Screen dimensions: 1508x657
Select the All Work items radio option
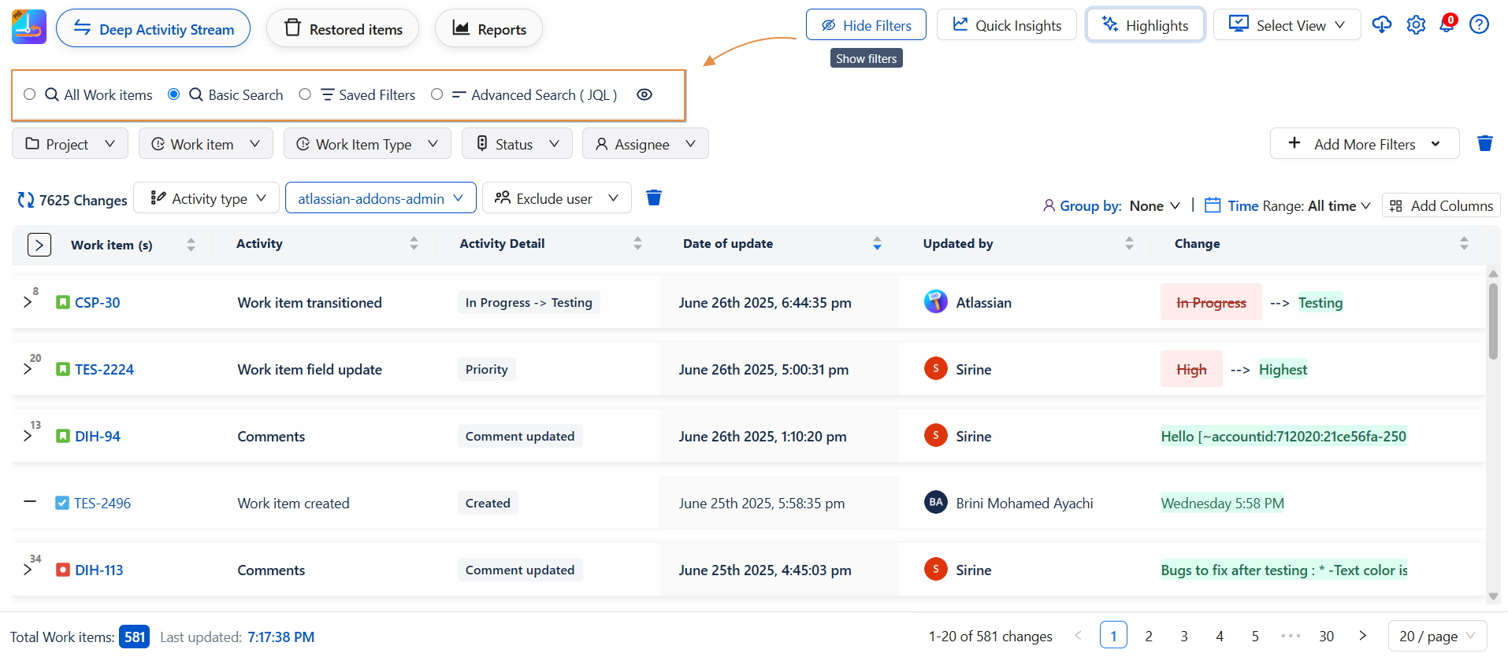[30, 94]
